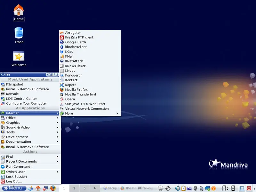Click the KNode icon
Viewport: 256px width, 192px height.
(x=62, y=70)
